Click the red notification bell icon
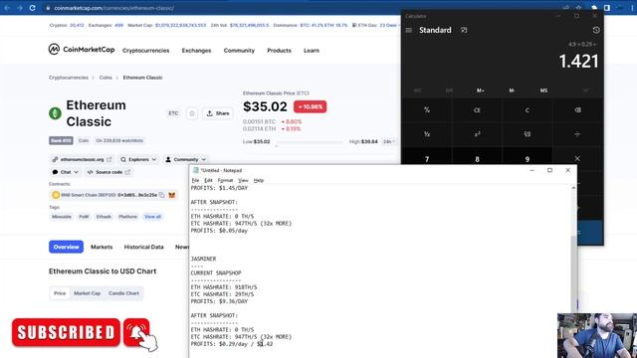 [137, 332]
